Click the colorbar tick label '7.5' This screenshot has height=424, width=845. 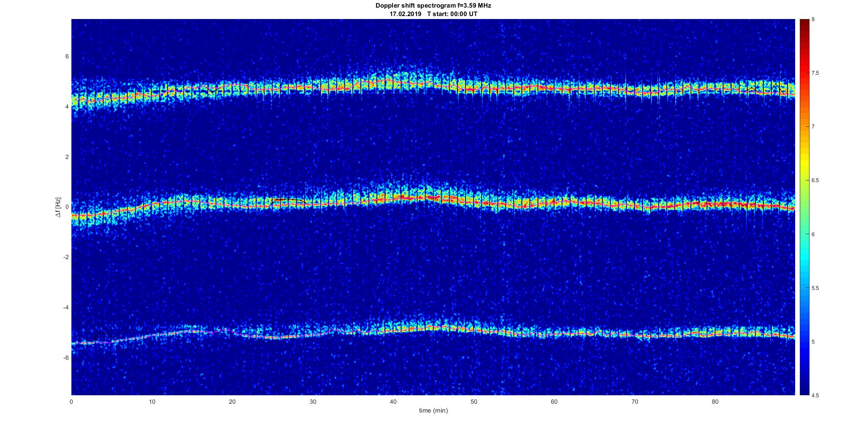815,73
